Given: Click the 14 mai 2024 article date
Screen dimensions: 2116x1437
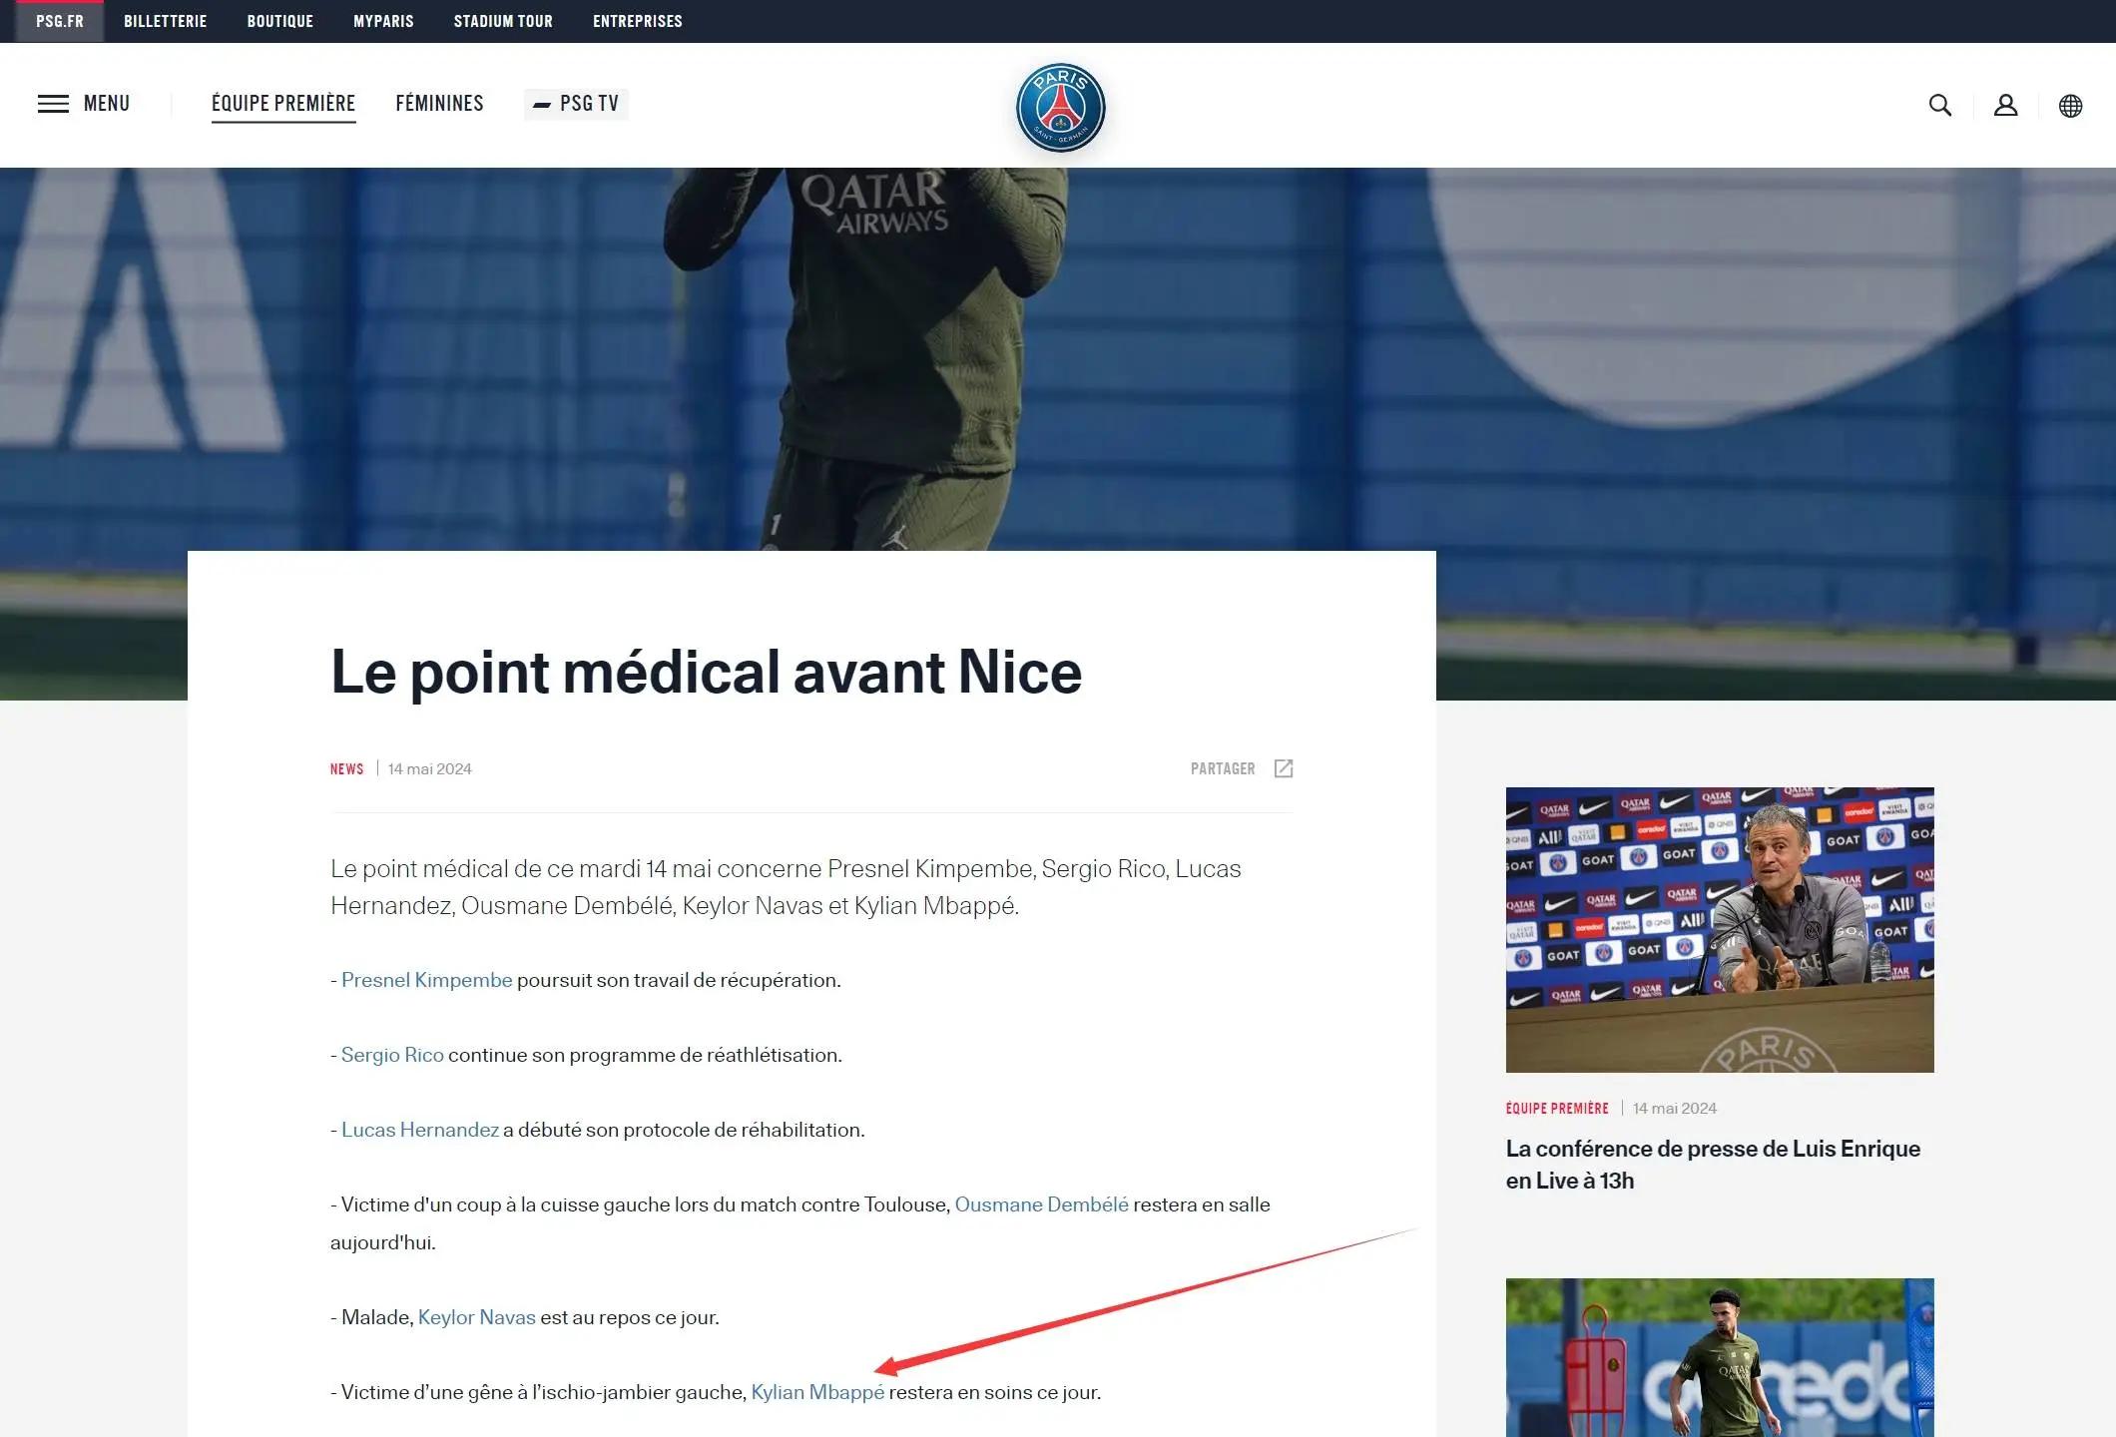Looking at the screenshot, I should [429, 769].
